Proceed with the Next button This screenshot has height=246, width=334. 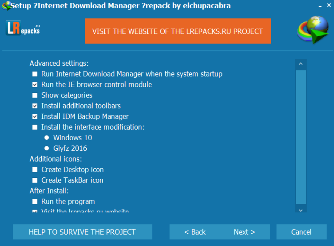click(245, 232)
